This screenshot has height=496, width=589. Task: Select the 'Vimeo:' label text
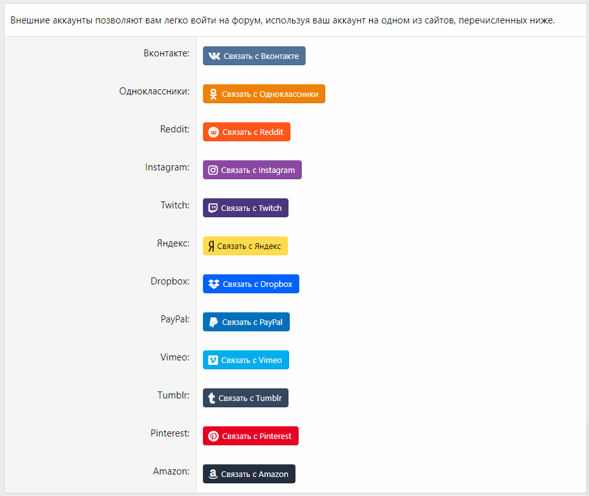point(175,357)
